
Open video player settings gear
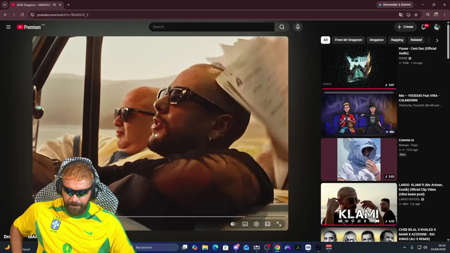click(256, 224)
